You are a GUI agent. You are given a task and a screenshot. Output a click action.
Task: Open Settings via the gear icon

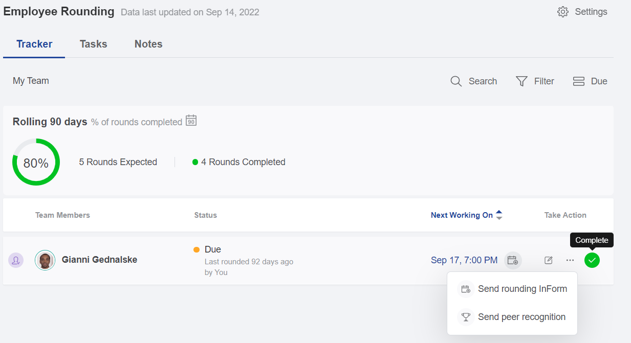click(563, 12)
